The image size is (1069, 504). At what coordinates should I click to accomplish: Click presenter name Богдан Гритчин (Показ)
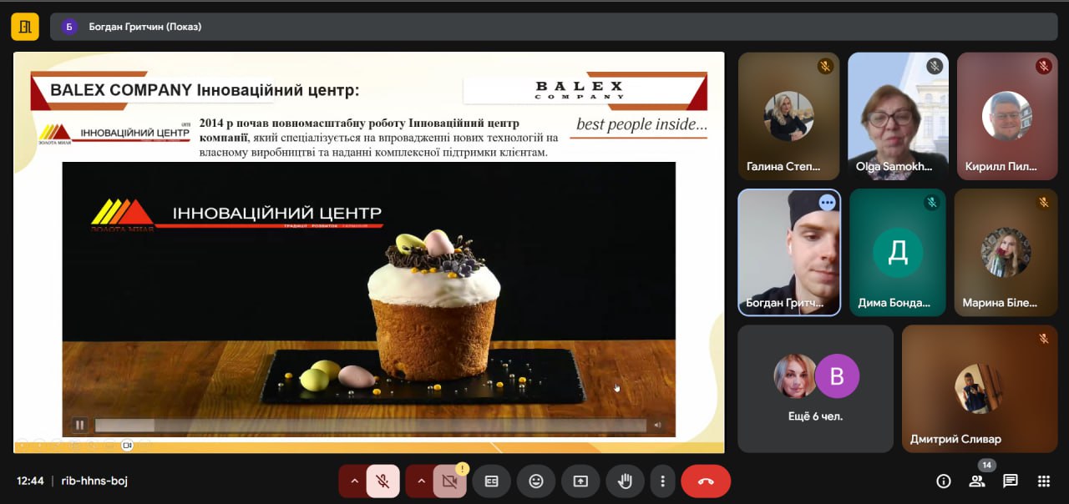145,27
